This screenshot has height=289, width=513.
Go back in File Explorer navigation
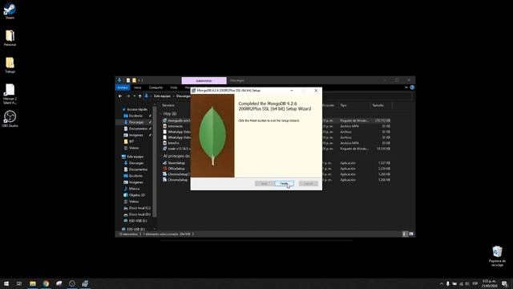point(120,96)
